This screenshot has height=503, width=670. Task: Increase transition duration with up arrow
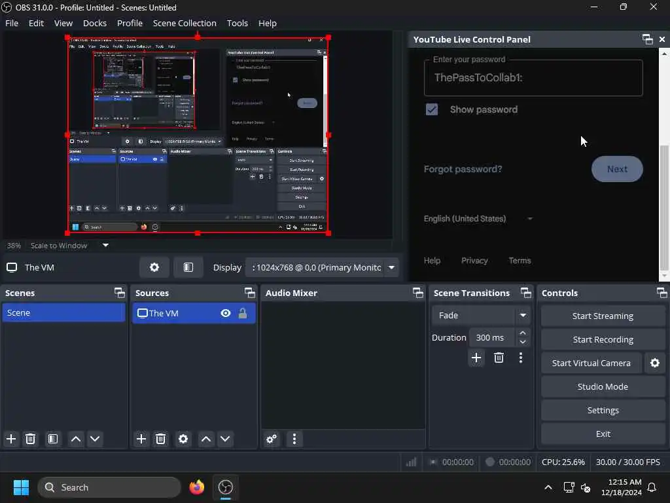pyautogui.click(x=523, y=333)
